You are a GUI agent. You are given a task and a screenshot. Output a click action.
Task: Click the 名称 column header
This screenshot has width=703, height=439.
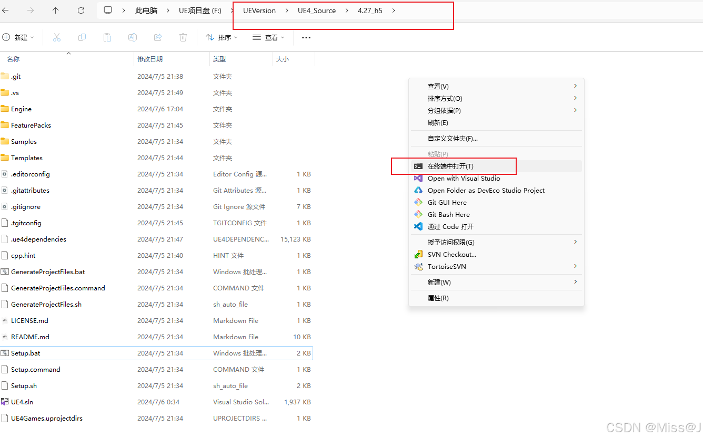(67, 59)
